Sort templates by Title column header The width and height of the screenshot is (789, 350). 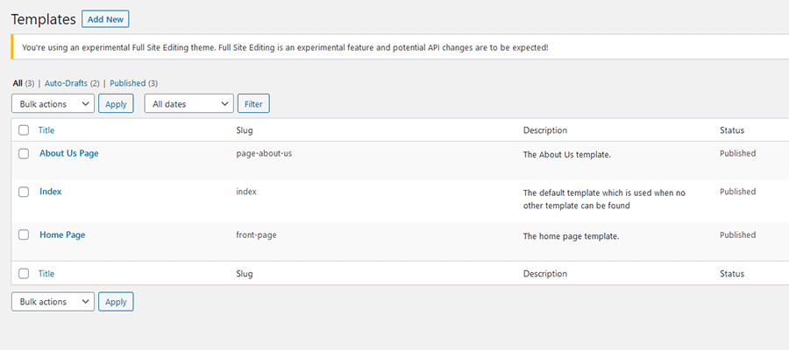[x=46, y=130]
